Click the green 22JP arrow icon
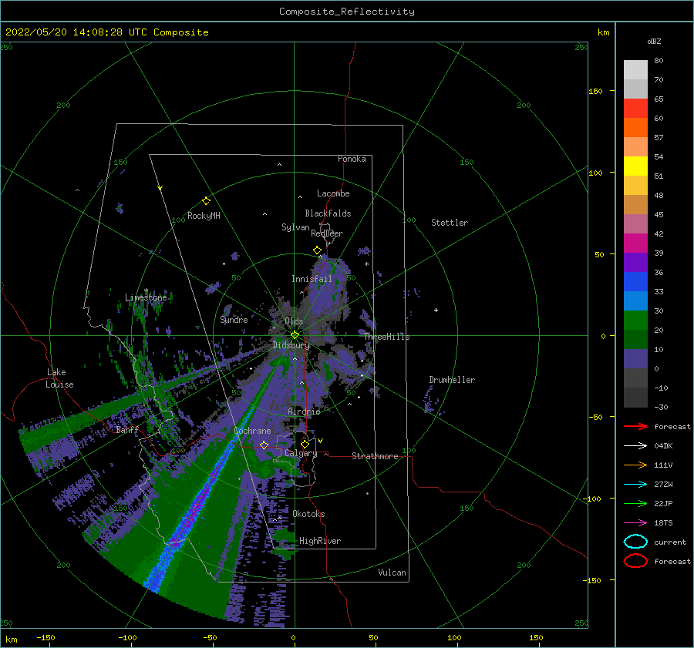Viewport: 694px width, 648px height. coord(635,503)
